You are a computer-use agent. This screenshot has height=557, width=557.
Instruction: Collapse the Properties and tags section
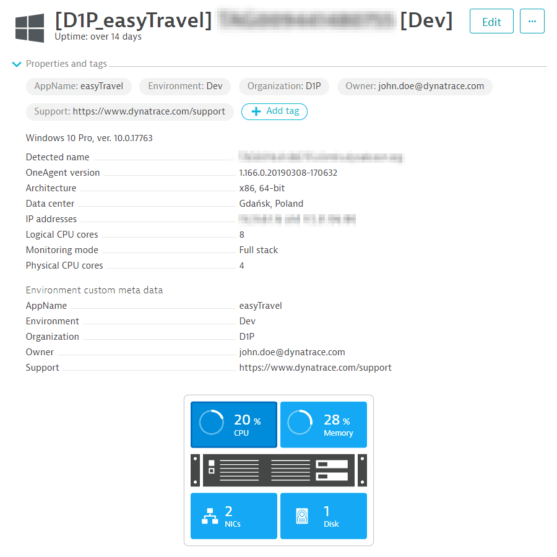[16, 64]
